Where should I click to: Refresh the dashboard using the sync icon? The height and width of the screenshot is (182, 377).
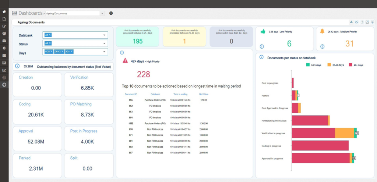[356, 22]
